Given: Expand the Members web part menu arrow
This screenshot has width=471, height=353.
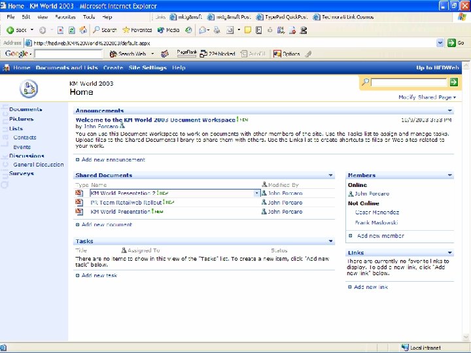Looking at the screenshot, I should (x=449, y=175).
